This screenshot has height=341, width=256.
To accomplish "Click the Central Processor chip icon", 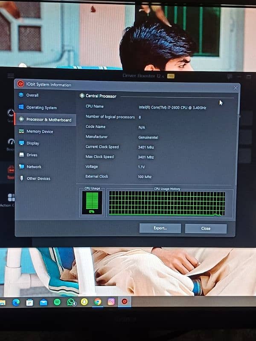I will 82,95.
